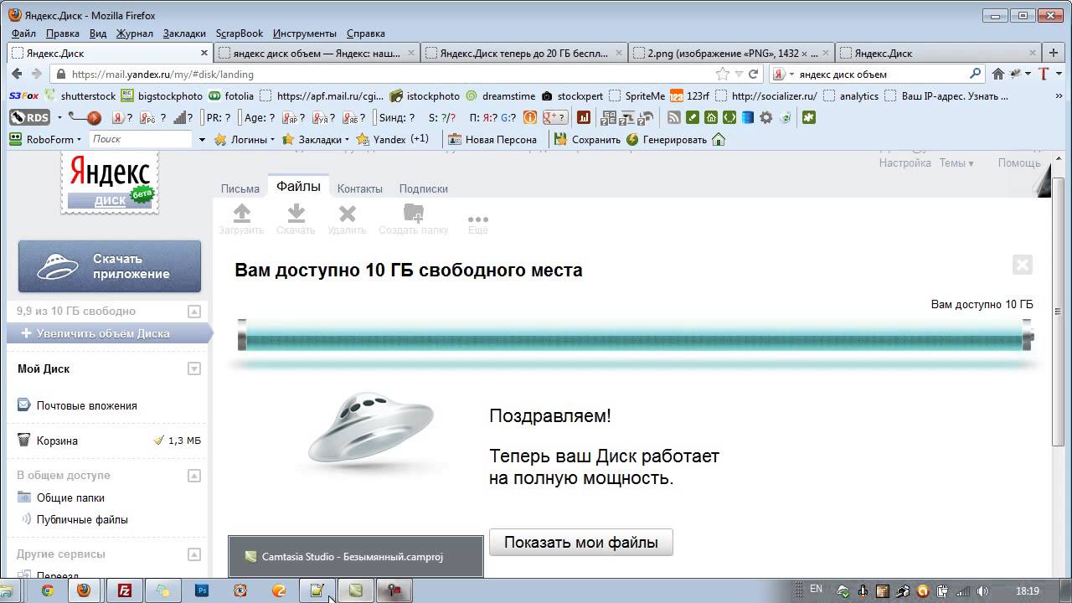1072x603 pixels.
Task: Click the Показать мои файлы button
Action: coord(580,542)
